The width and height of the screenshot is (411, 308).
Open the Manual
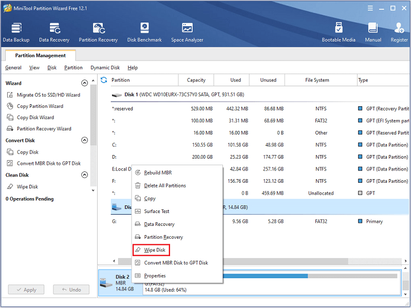tap(373, 32)
